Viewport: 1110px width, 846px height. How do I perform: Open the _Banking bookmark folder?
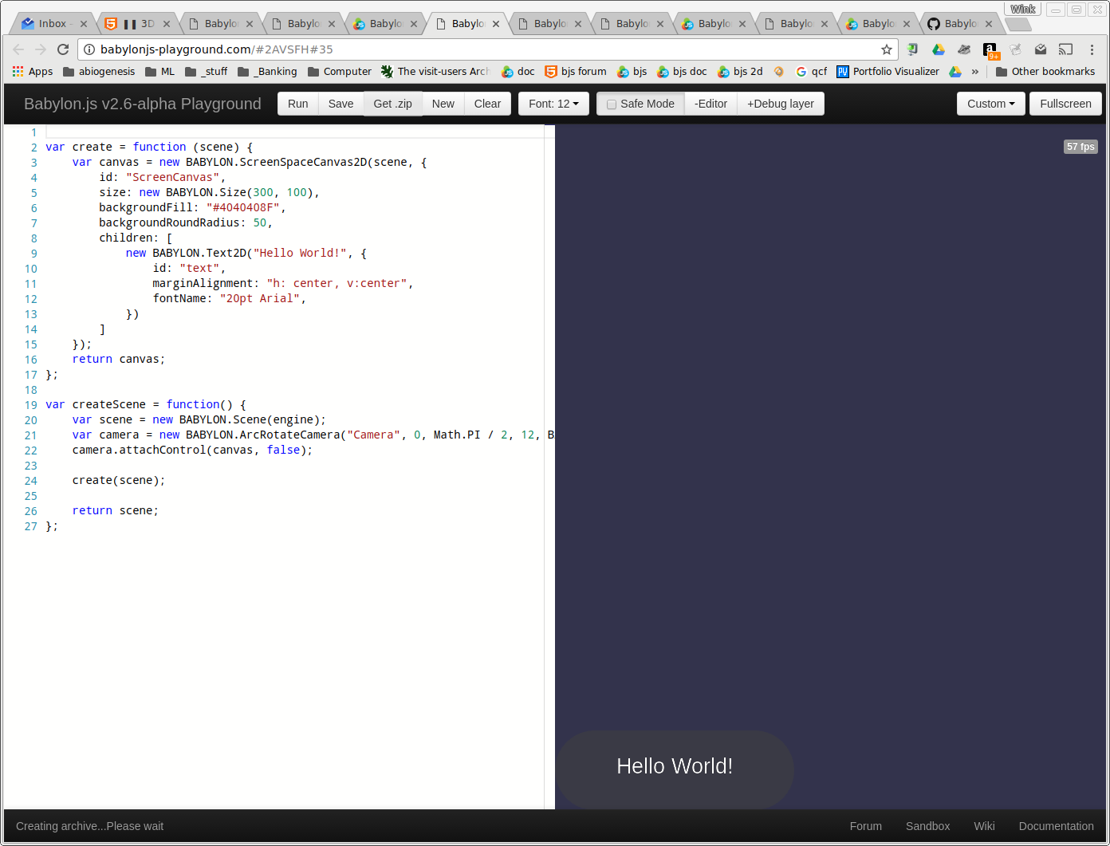[267, 72]
